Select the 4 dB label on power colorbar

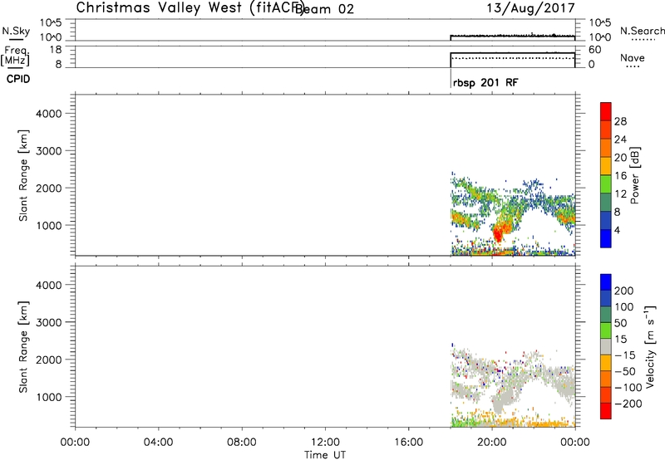[x=617, y=231]
